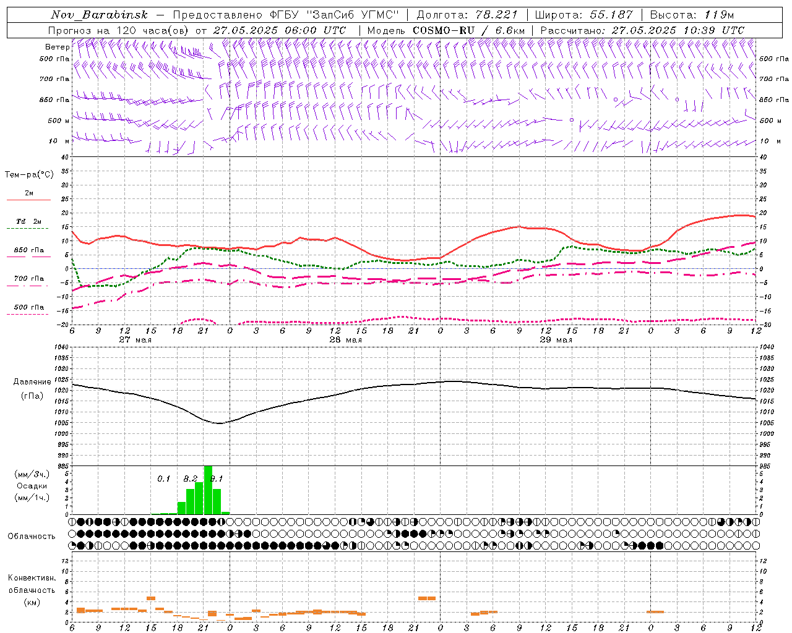Click the Долгота: 78.221 header field
This screenshot has height=633, width=792.
point(467,15)
